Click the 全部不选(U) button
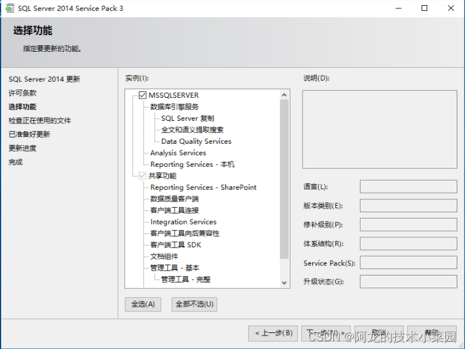The image size is (465, 349). click(194, 304)
